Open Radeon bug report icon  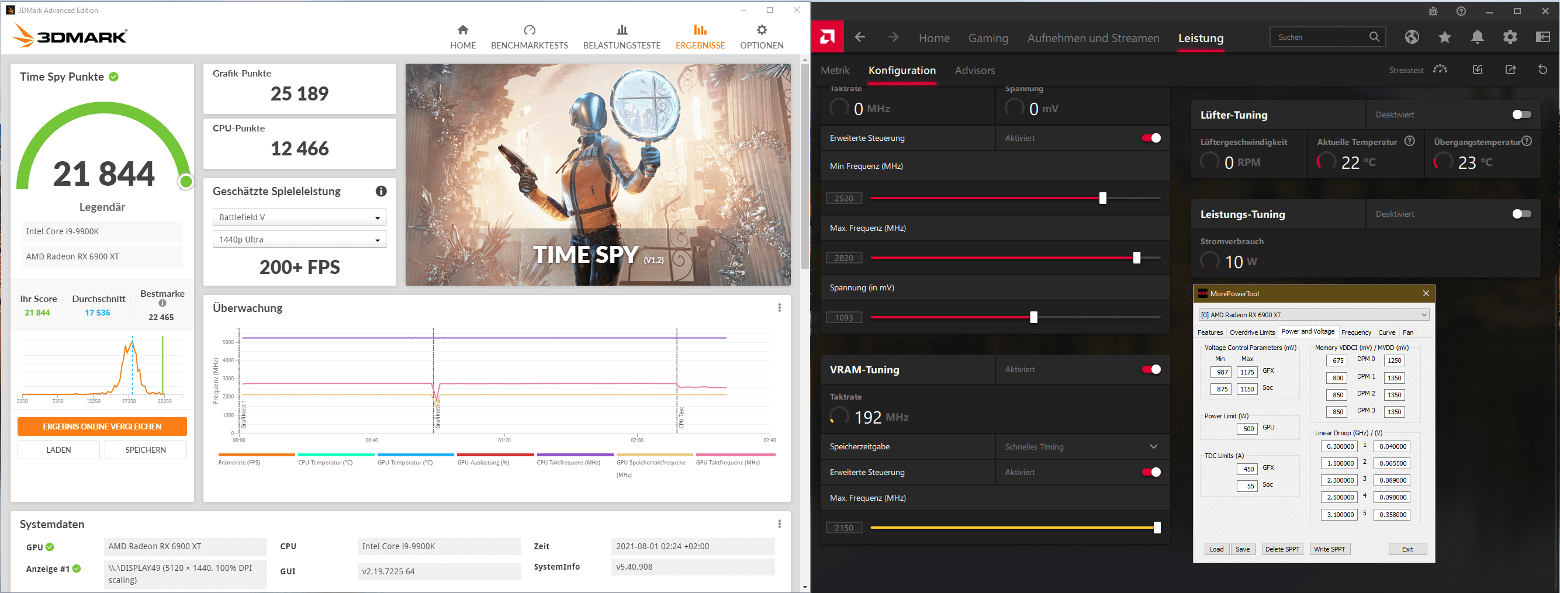click(x=1433, y=12)
